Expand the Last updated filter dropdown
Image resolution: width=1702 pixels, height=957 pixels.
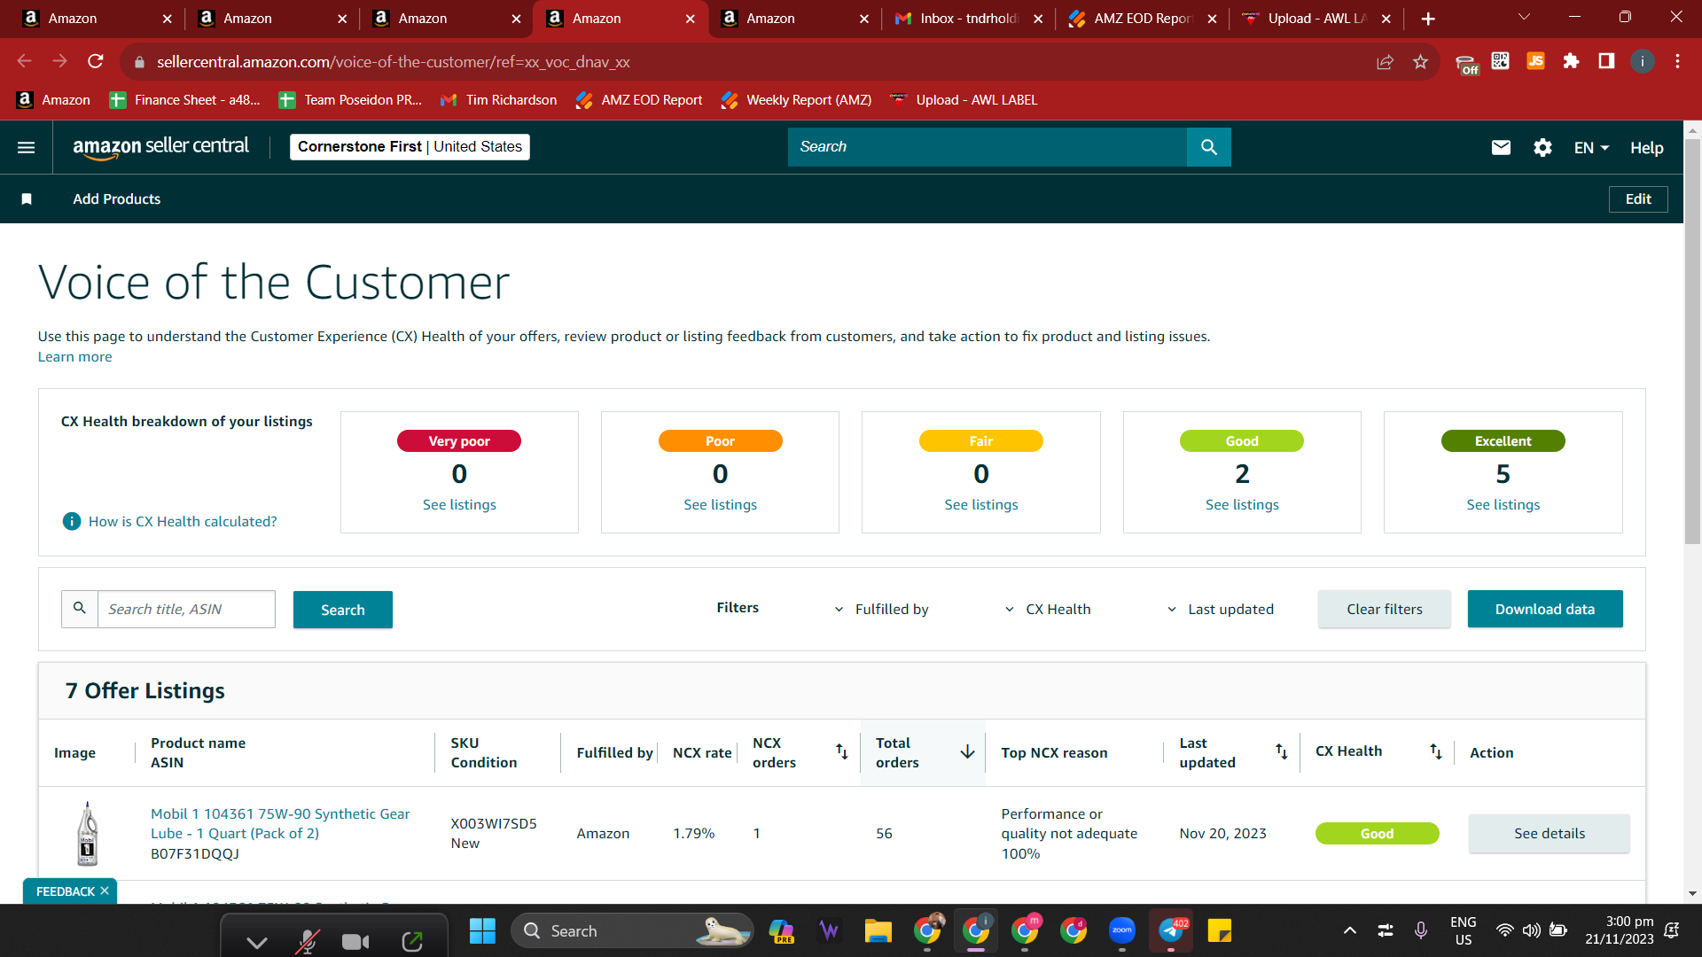pos(1220,610)
